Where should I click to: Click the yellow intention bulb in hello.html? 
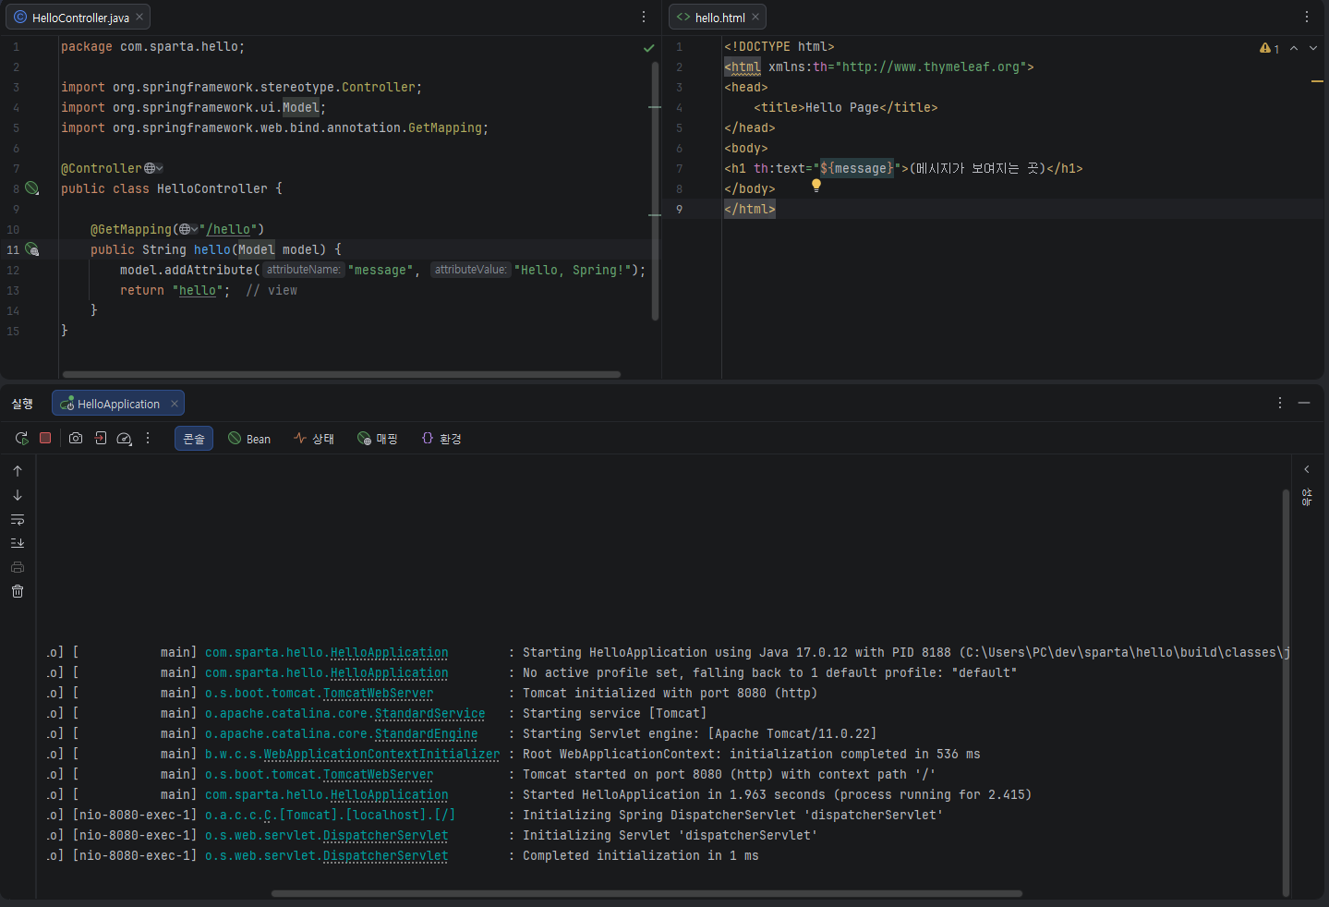[816, 186]
